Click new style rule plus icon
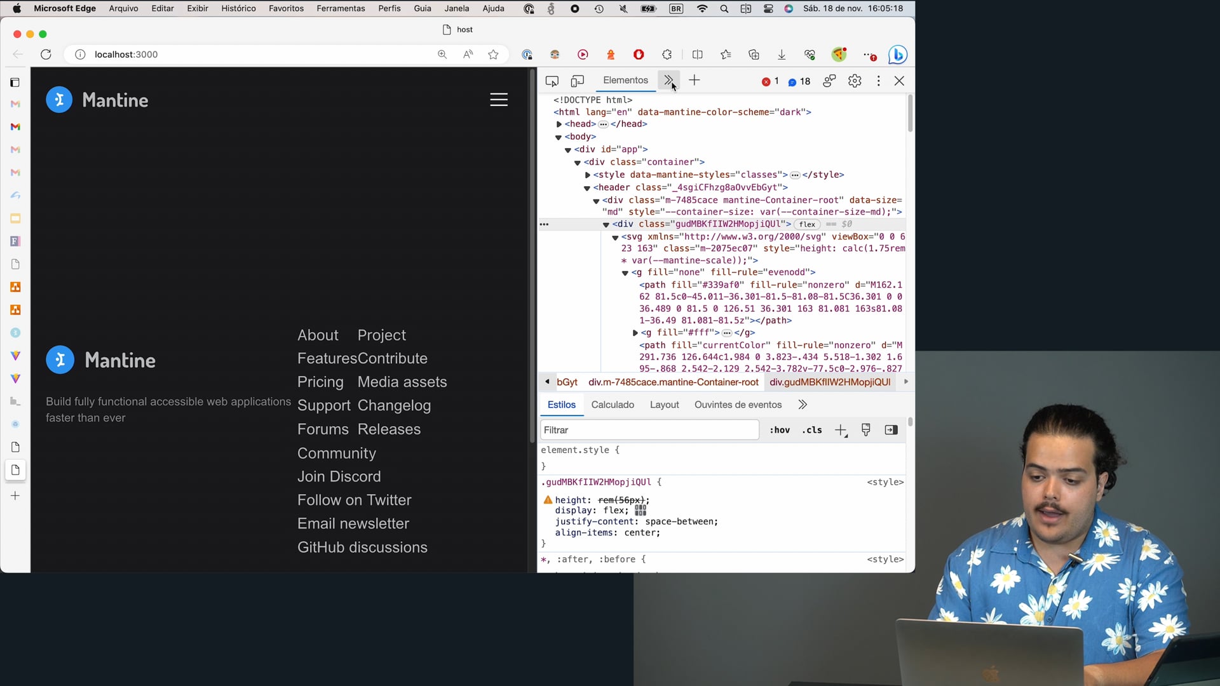Screen dimensions: 1220x686 click(841, 431)
